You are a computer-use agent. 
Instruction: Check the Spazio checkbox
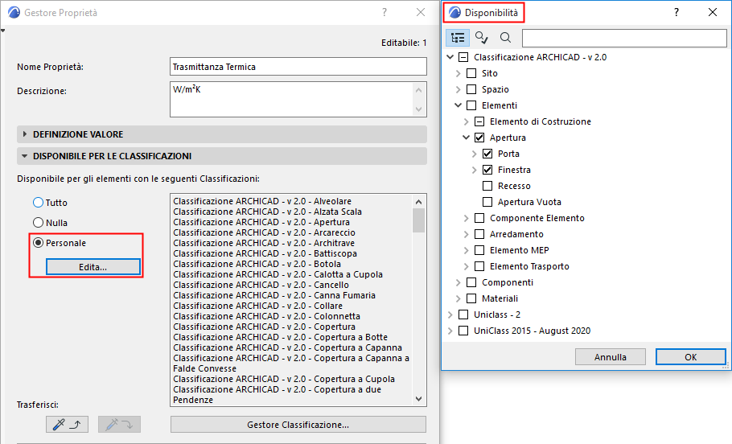click(x=471, y=89)
